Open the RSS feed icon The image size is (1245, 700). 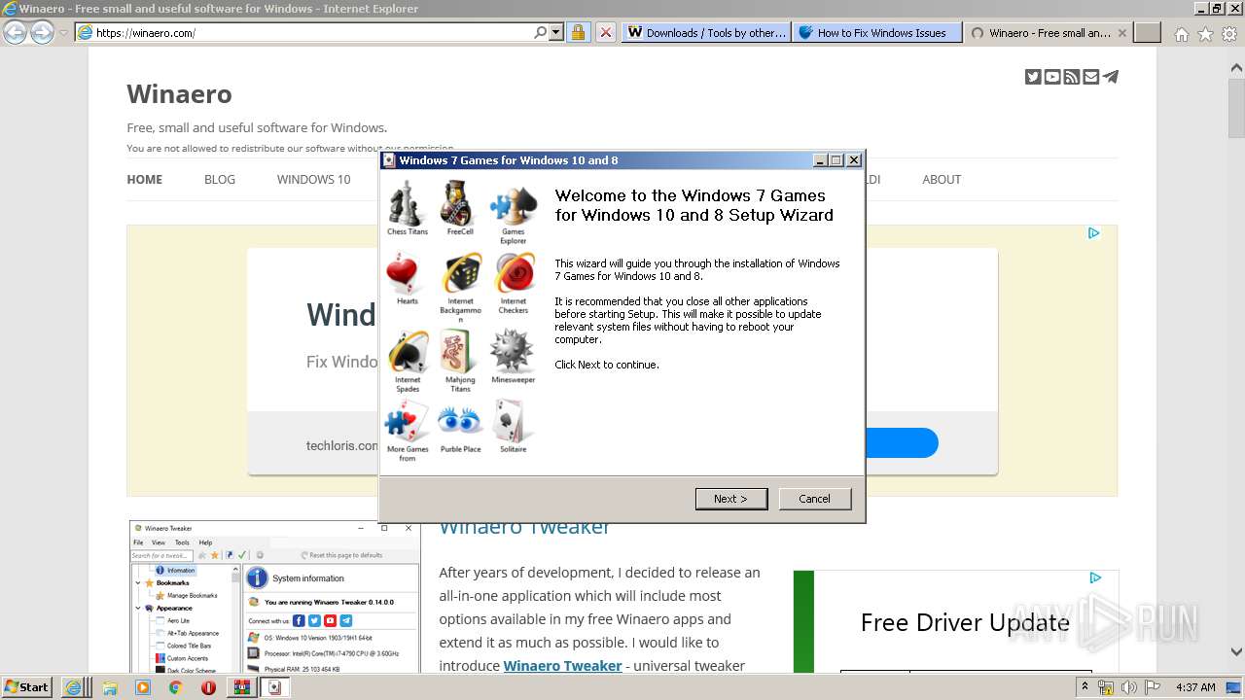click(1072, 77)
